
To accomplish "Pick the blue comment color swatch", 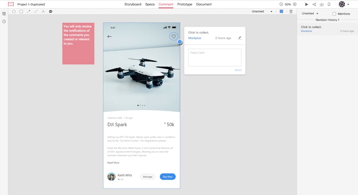I will point(281,11).
